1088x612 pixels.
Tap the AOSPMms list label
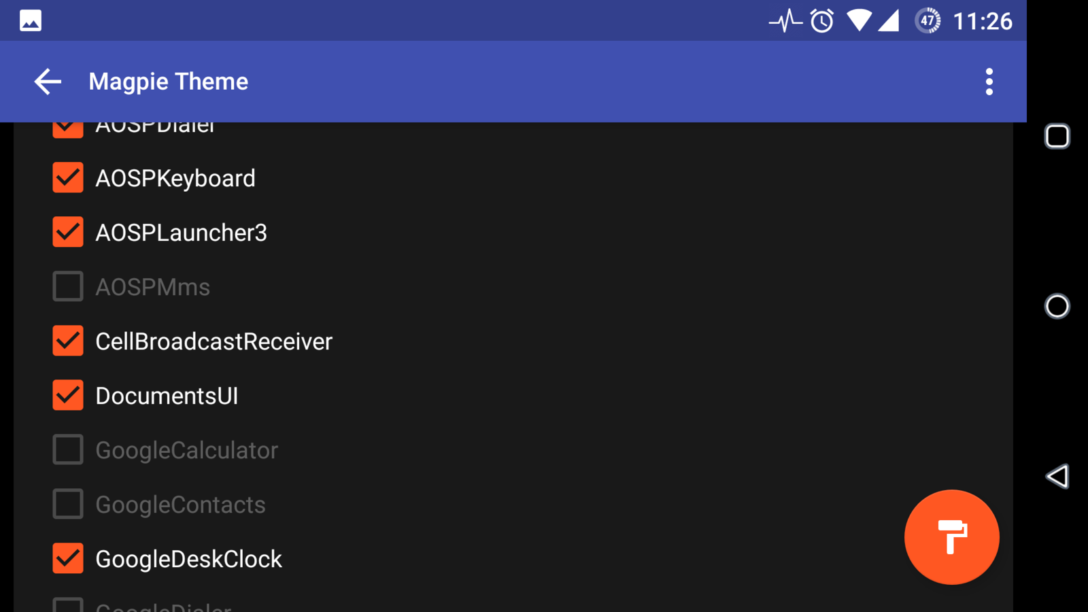pyautogui.click(x=152, y=287)
